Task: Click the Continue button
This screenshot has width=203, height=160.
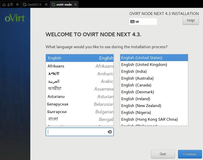Action: pyautogui.click(x=190, y=154)
